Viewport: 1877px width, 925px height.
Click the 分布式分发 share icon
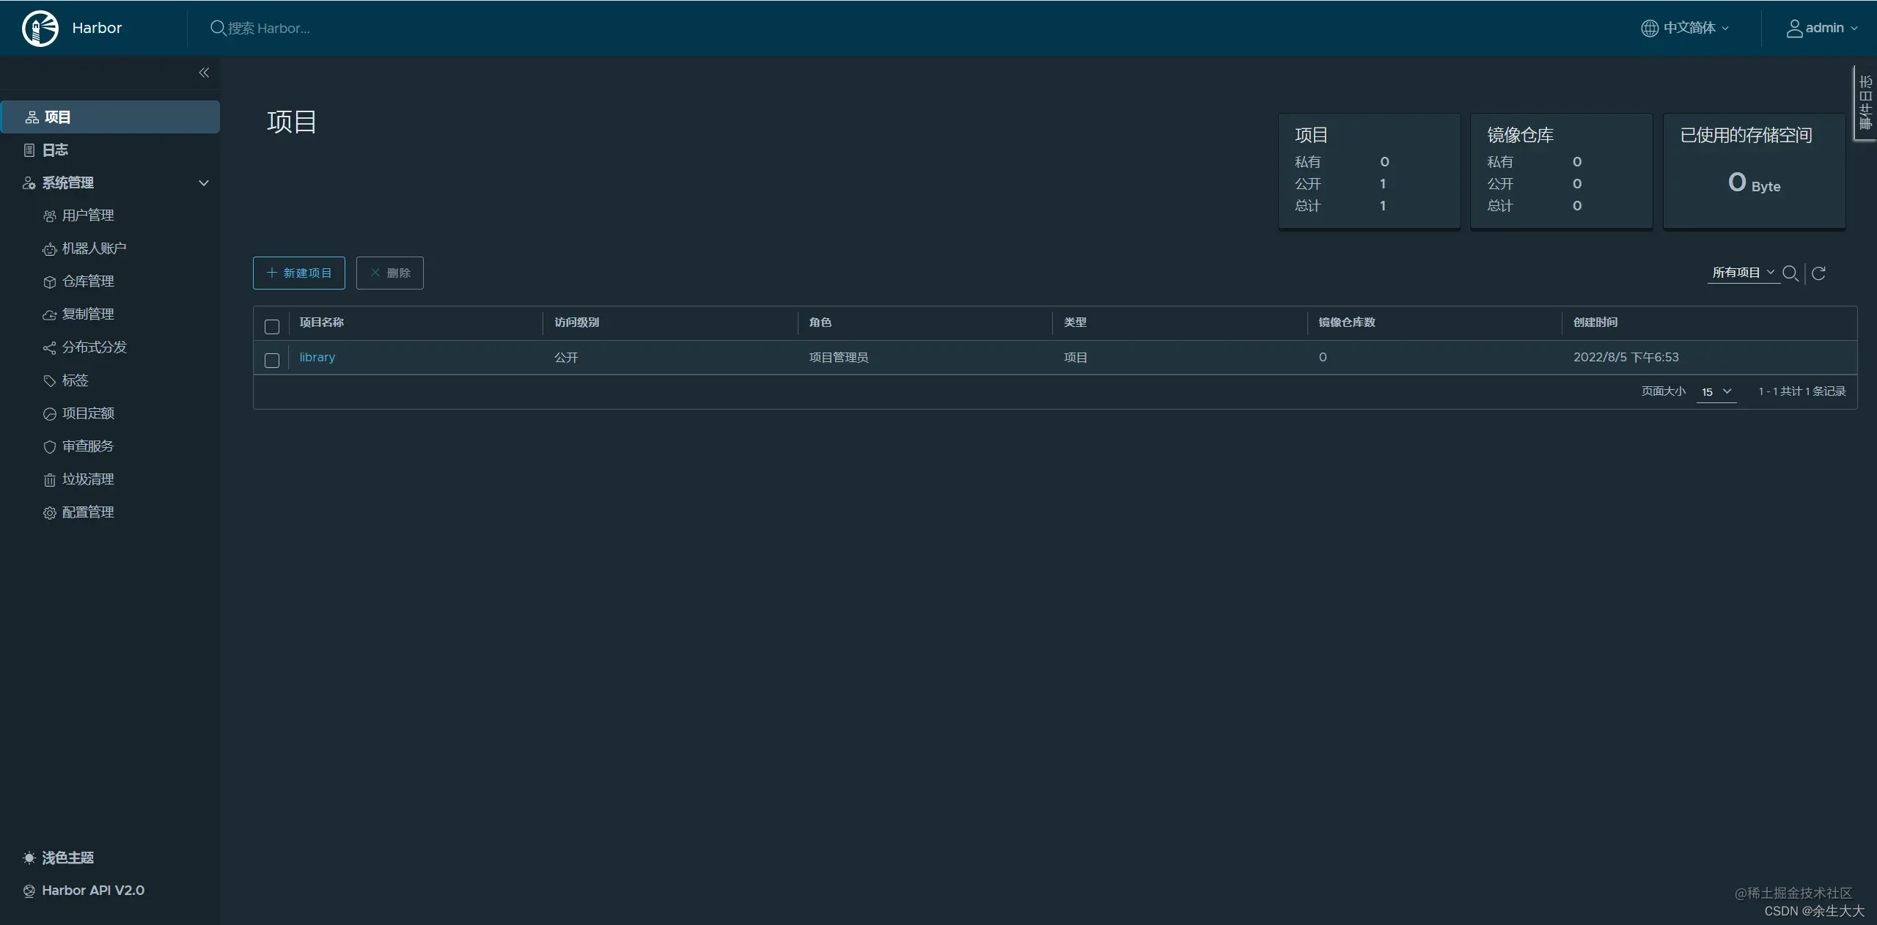click(x=49, y=348)
